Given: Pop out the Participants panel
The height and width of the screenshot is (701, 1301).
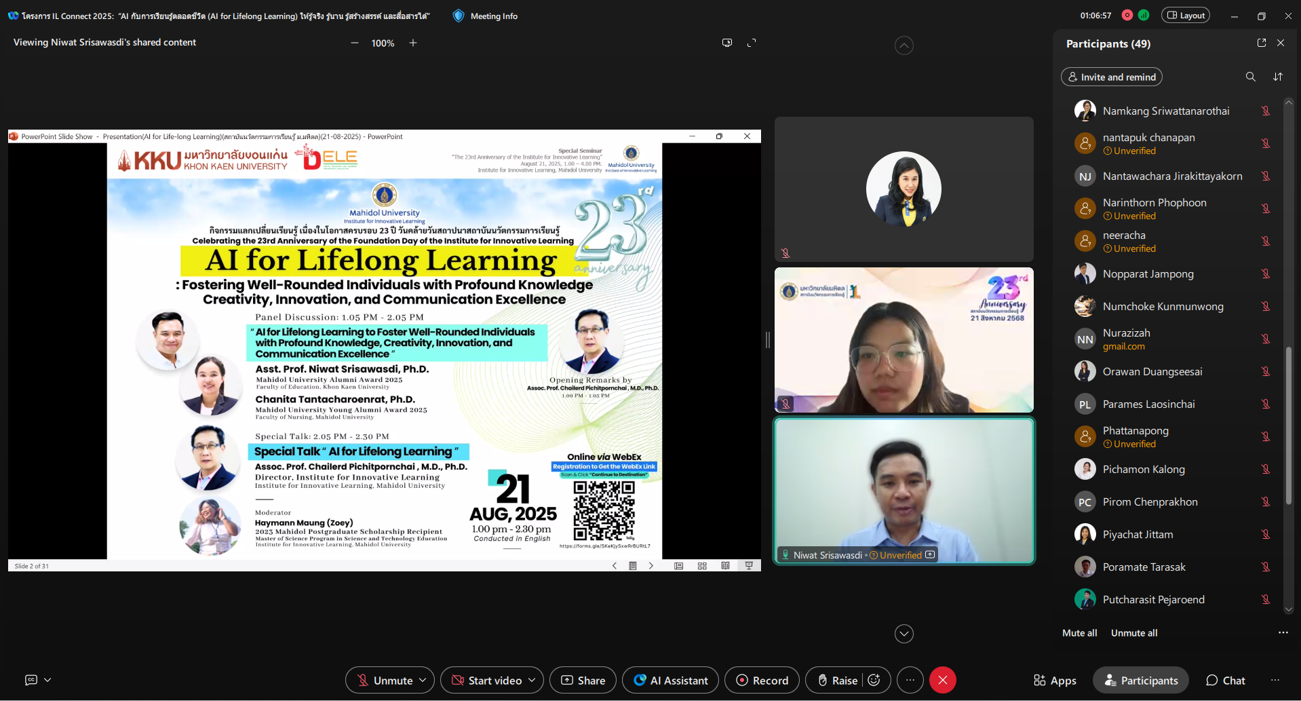Looking at the screenshot, I should tap(1261, 43).
